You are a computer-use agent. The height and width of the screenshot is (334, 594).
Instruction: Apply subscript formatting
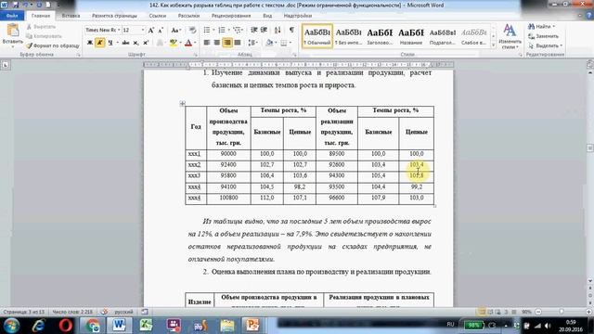(x=136, y=43)
